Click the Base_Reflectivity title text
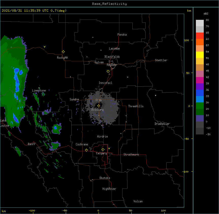This screenshot has height=214, width=219. click(109, 4)
